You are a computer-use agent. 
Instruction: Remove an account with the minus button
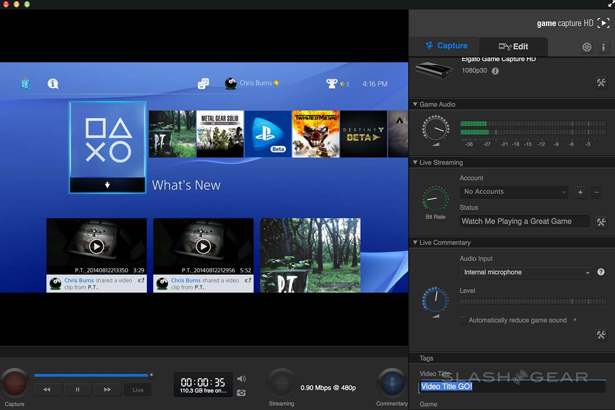[596, 192]
